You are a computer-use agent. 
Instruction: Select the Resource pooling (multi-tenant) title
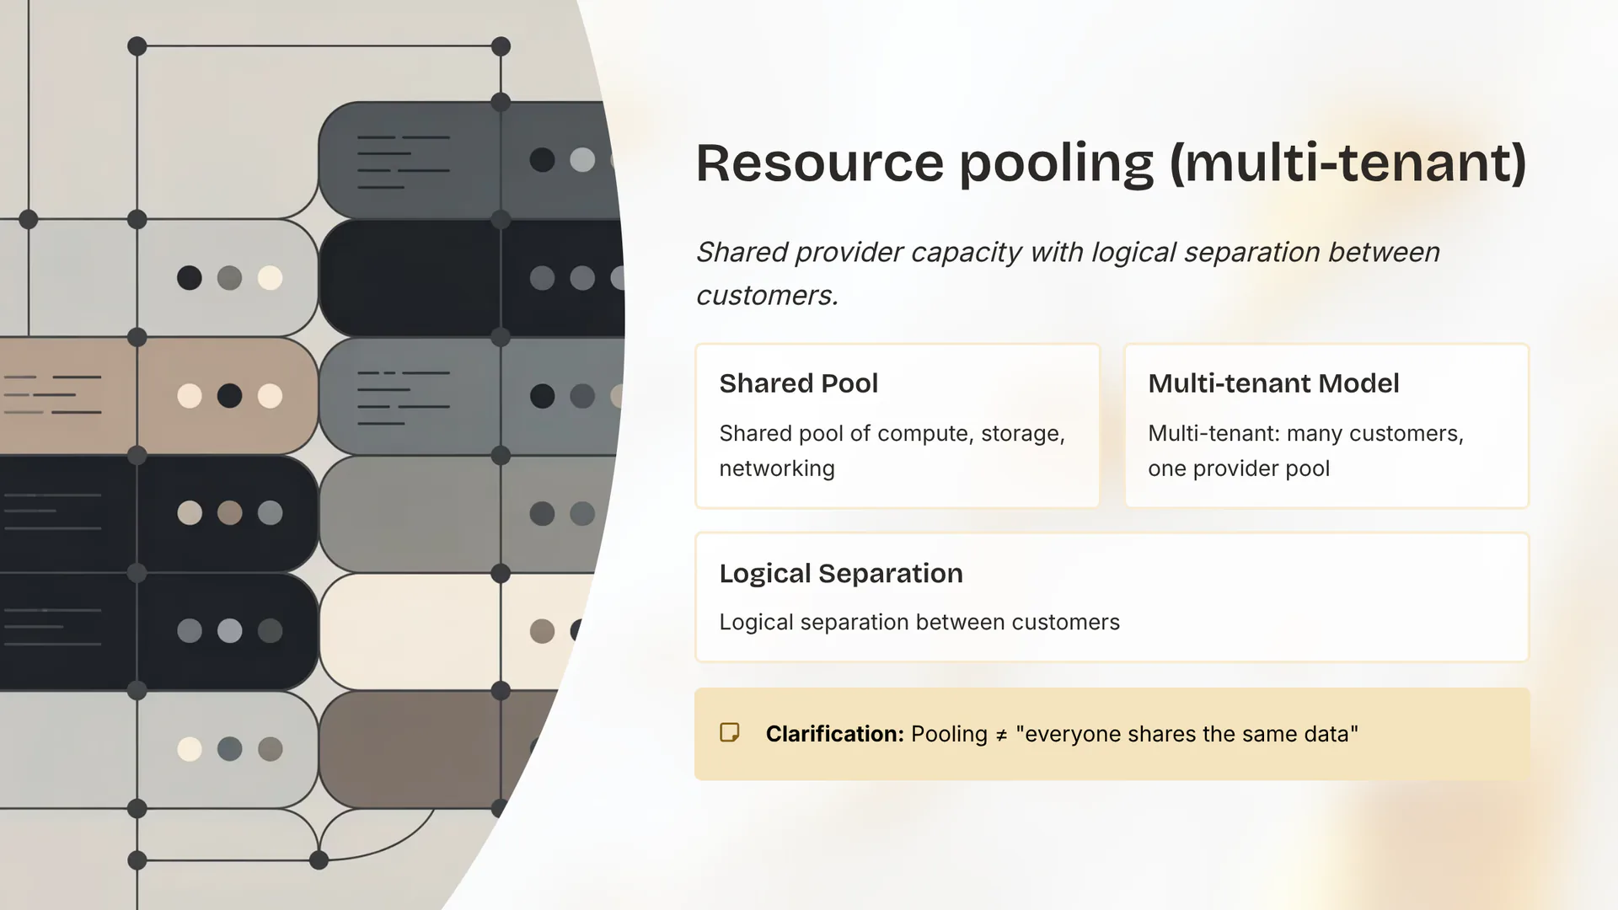(x=1111, y=162)
